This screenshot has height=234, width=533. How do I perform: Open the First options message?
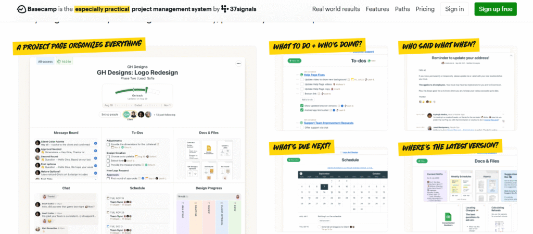[66, 166]
